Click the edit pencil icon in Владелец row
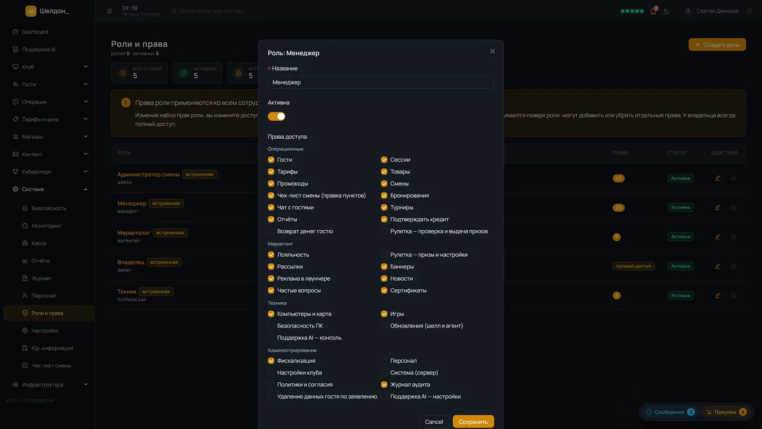The image size is (762, 429). pos(717,266)
